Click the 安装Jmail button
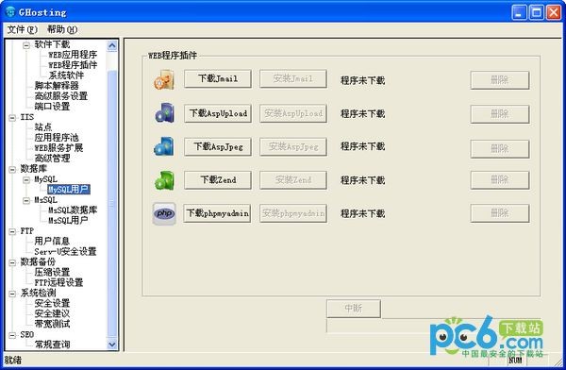The width and height of the screenshot is (566, 370). tap(293, 78)
